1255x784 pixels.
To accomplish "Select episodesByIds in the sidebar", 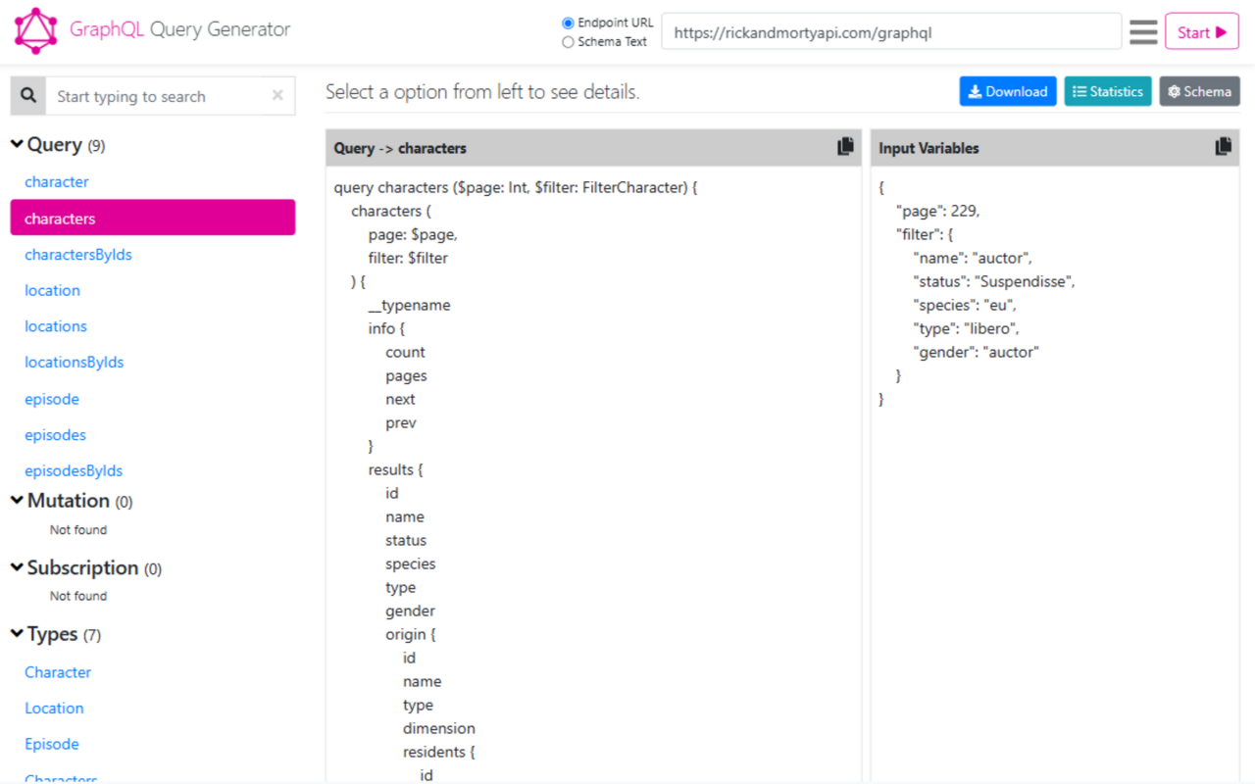I will click(x=74, y=470).
